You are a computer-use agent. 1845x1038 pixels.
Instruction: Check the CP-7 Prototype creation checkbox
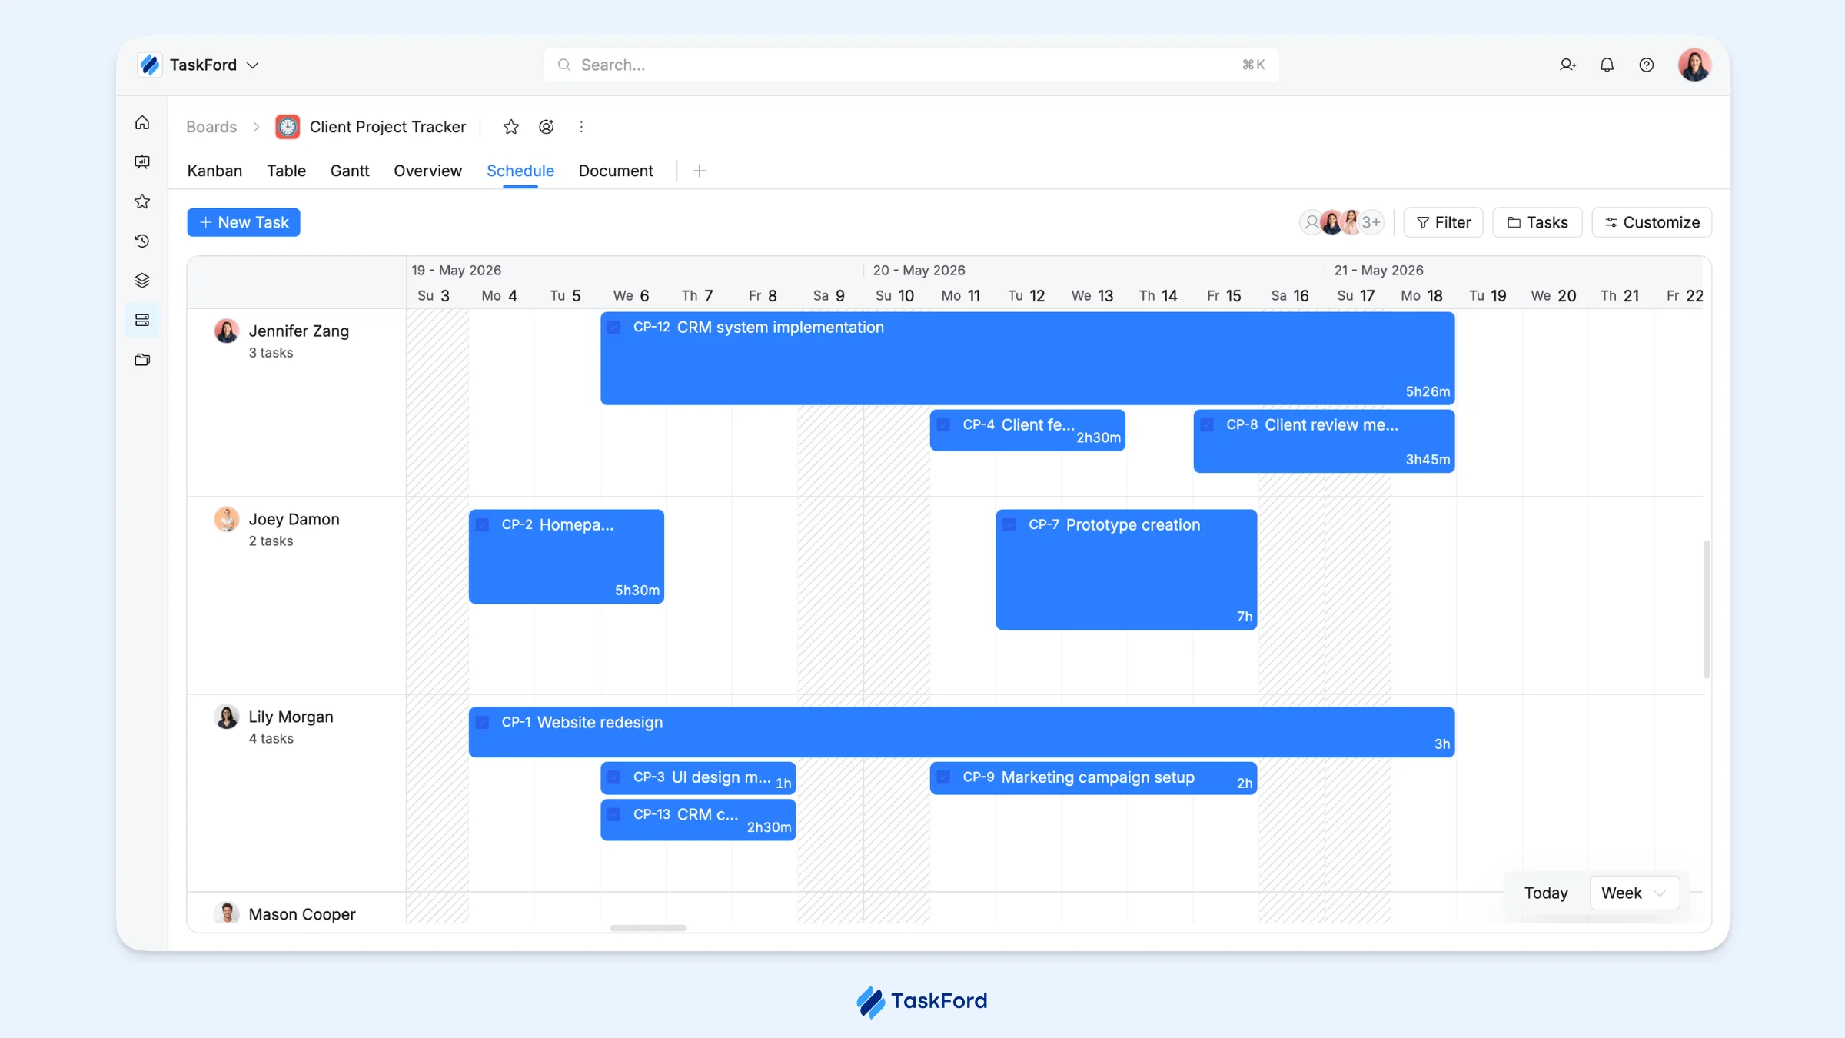(x=1009, y=525)
